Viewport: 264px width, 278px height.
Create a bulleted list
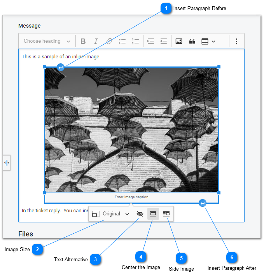pos(122,41)
